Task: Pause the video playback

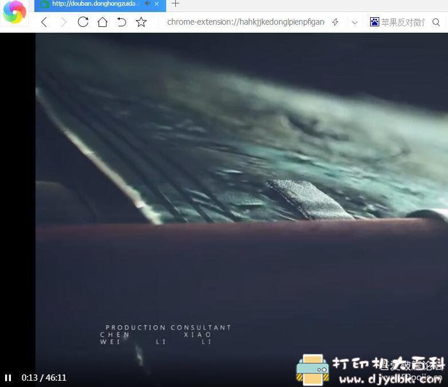Action: (8, 378)
